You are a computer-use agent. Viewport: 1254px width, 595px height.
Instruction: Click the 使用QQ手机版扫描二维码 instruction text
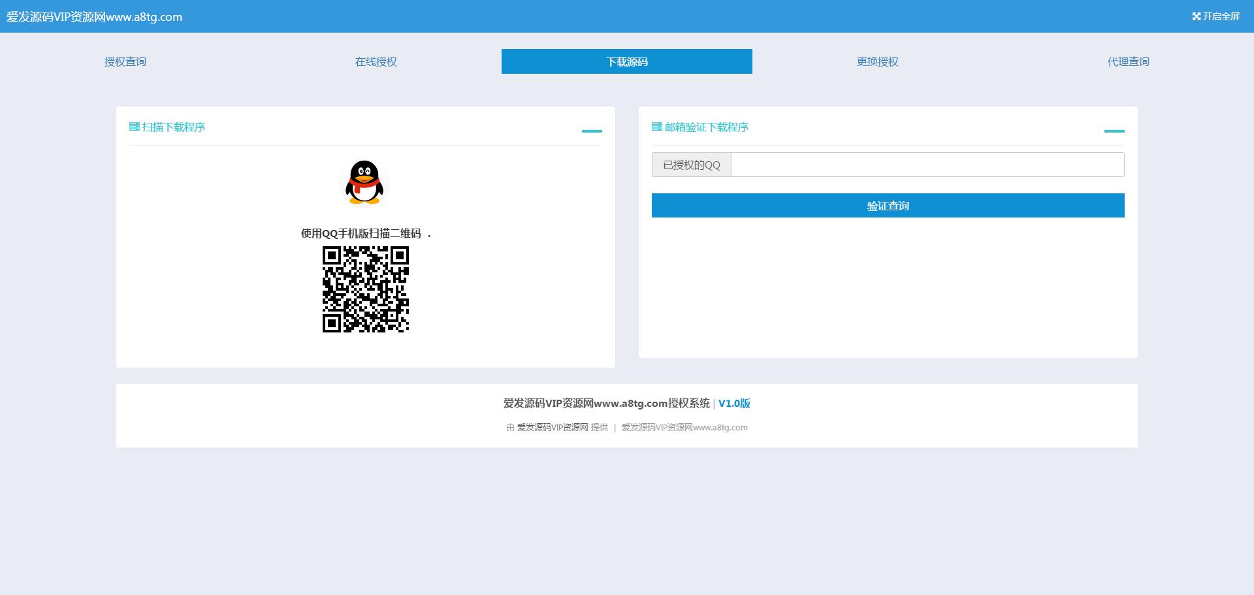pyautogui.click(x=361, y=233)
